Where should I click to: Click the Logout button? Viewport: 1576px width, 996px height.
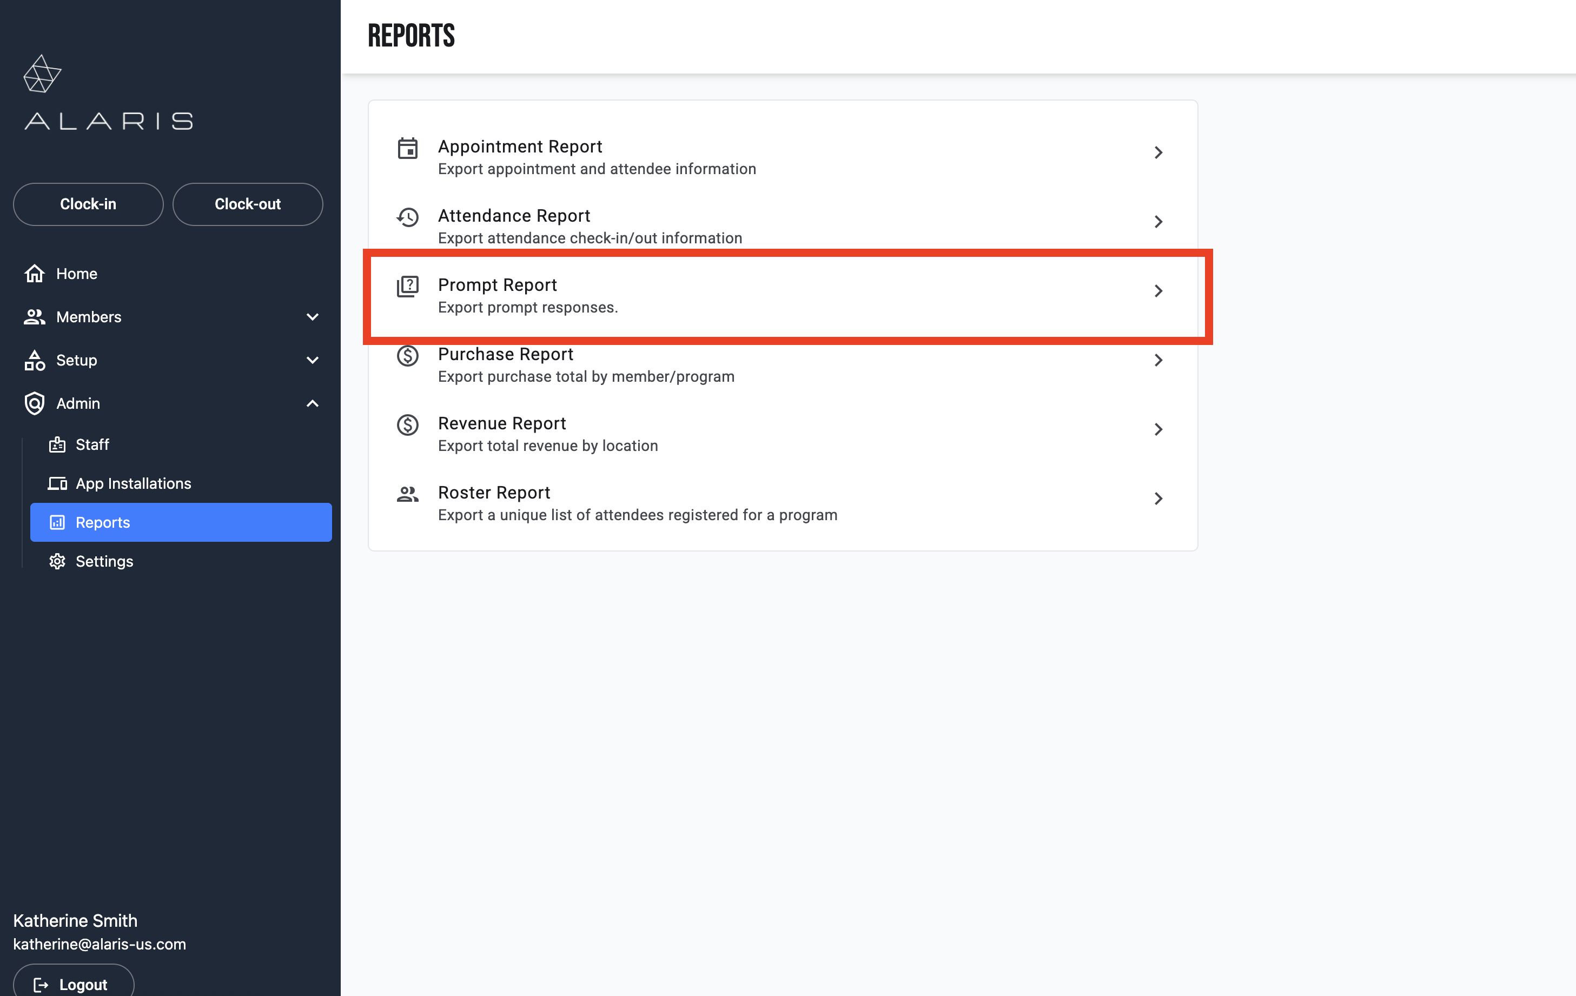[74, 984]
